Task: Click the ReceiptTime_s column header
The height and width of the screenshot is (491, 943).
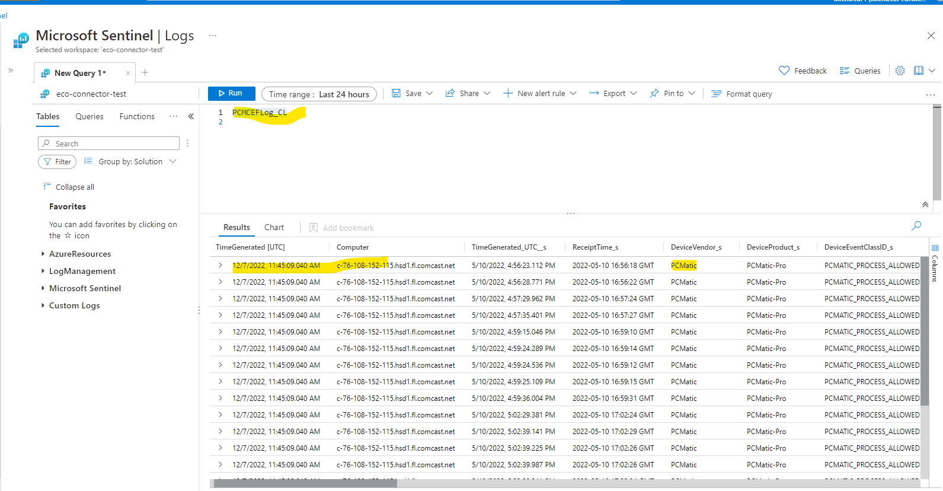Action: click(595, 247)
